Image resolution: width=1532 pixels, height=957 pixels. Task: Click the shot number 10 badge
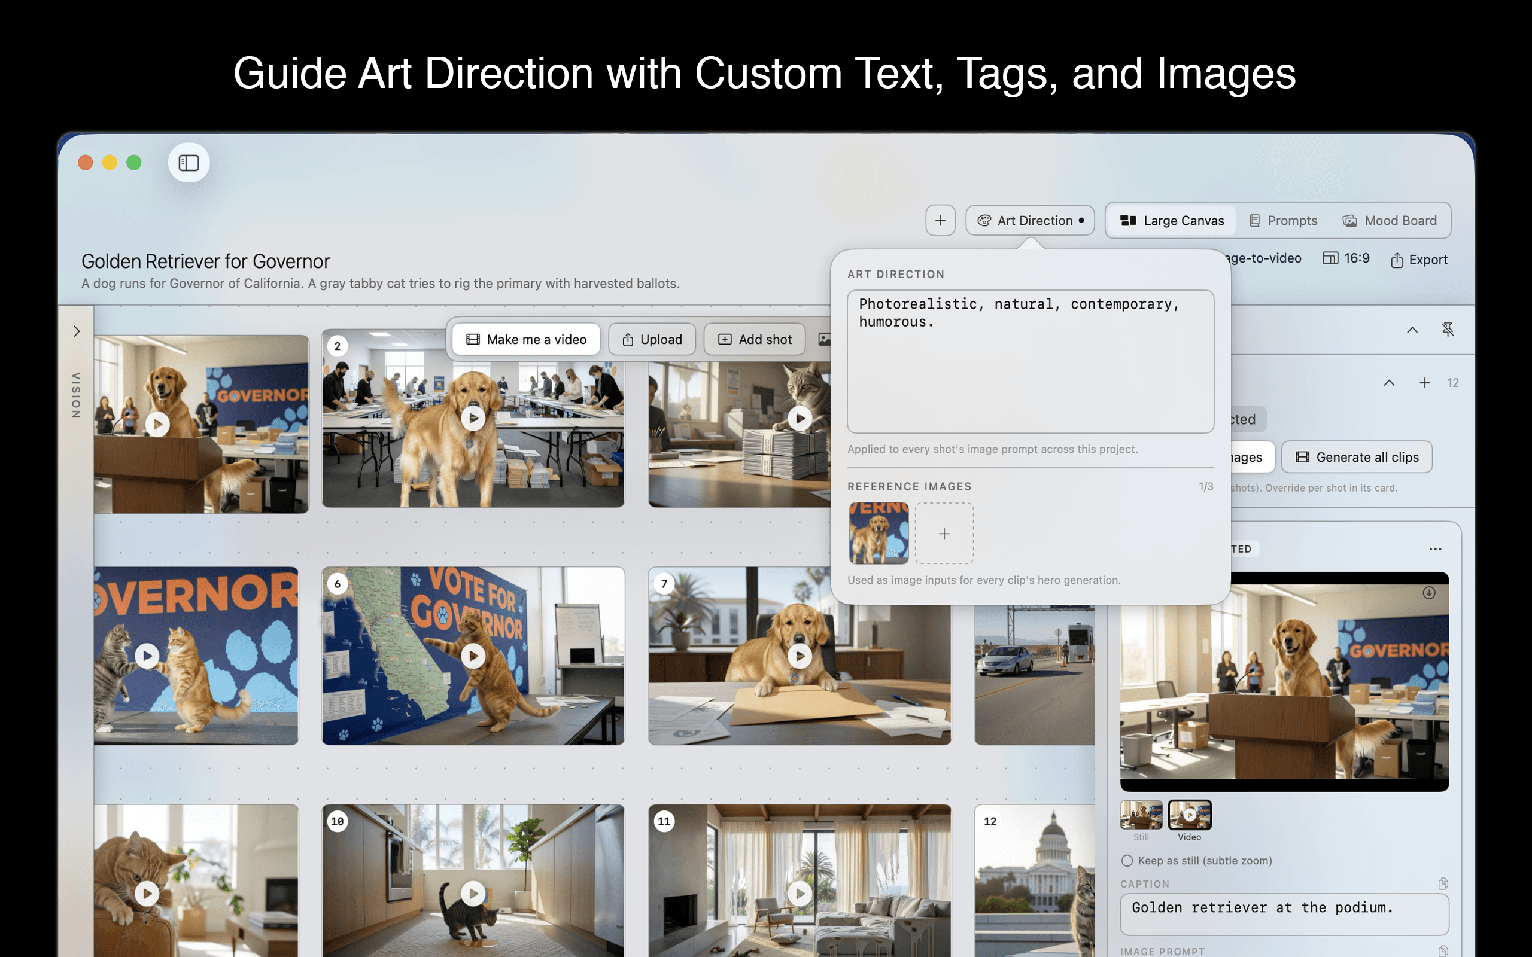pos(338,822)
